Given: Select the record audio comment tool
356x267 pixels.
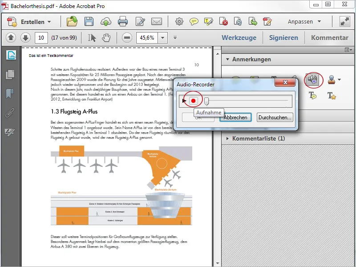Looking at the screenshot, I should (312, 80).
